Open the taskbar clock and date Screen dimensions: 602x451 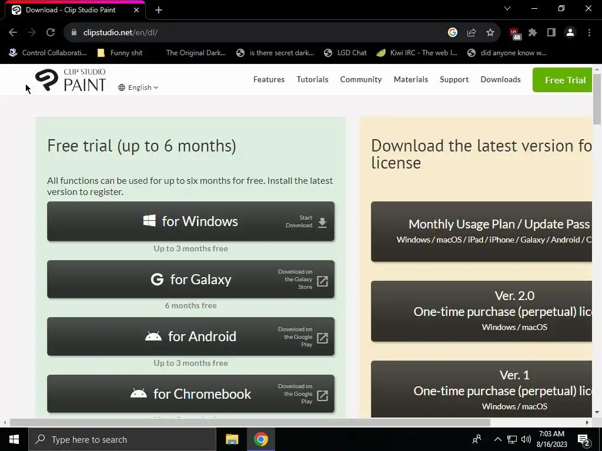[x=551, y=439]
